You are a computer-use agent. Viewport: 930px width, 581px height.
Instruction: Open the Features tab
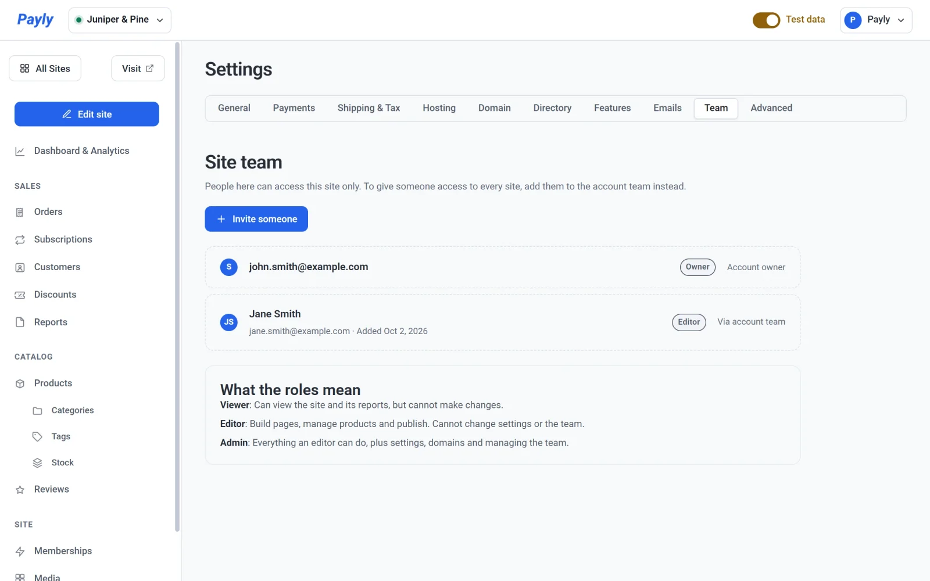(x=612, y=108)
